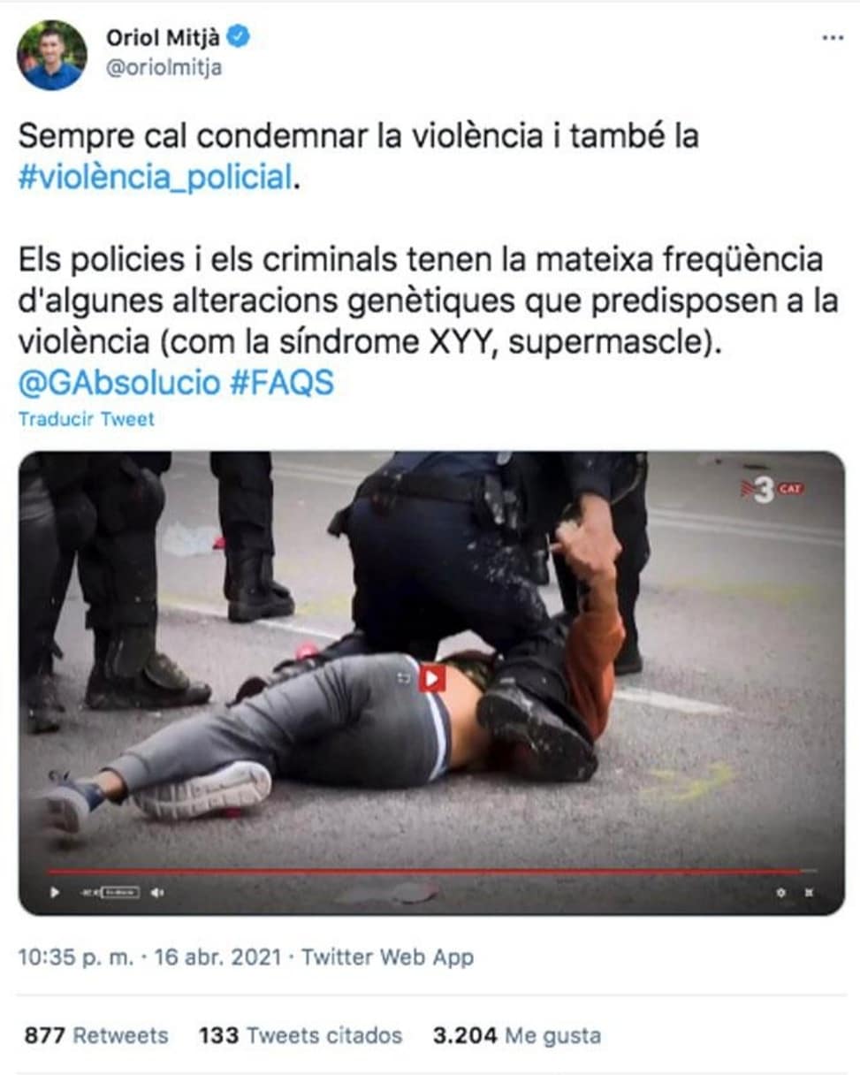
Task: Click Traducir Tweet link
Action: [86, 419]
